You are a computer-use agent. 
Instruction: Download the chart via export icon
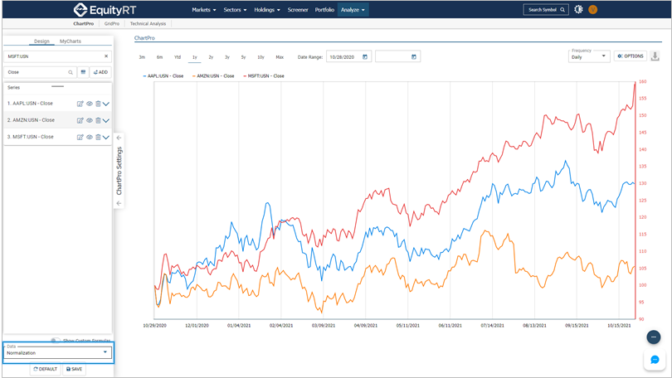click(x=655, y=56)
